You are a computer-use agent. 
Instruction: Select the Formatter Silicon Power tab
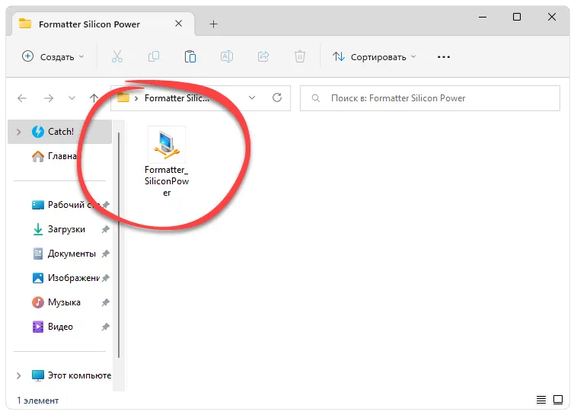[103, 24]
